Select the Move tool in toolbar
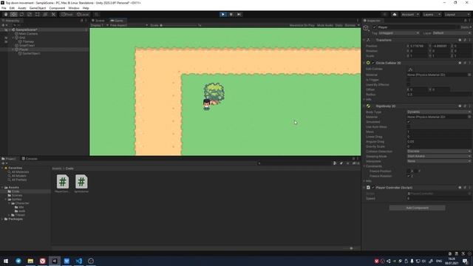473x266 pixels. click(x=13, y=15)
